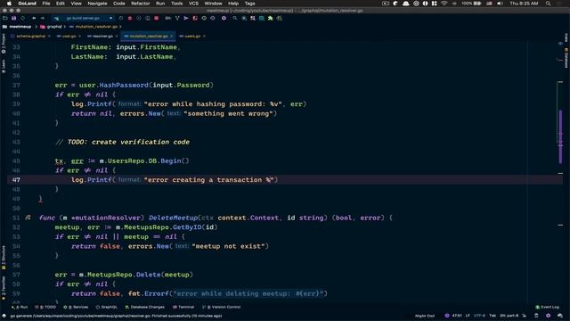Navigate forward with the right arrow icon

43,18
